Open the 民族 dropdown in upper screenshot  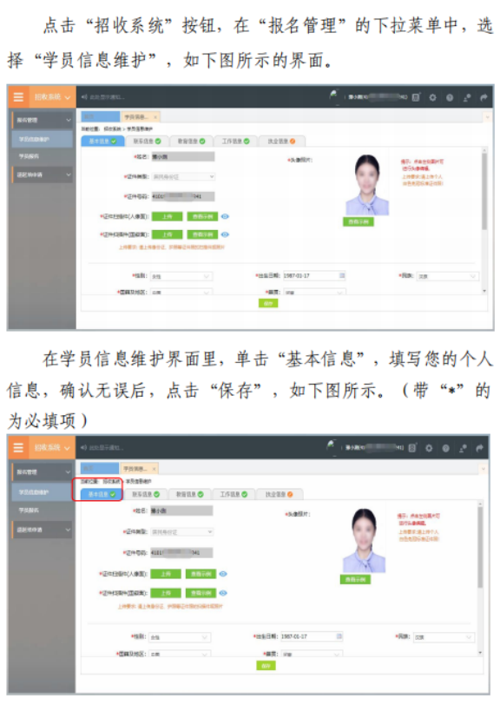click(447, 276)
